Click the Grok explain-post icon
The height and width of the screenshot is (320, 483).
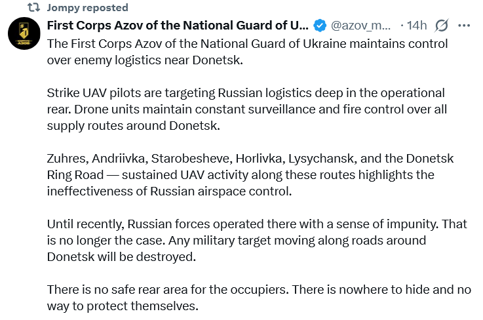coord(442,26)
